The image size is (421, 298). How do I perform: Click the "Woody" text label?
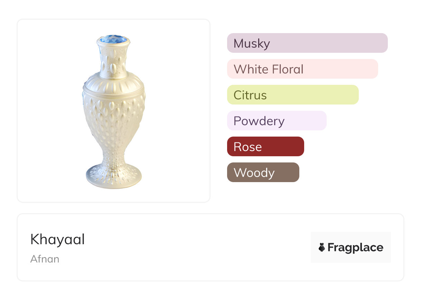click(x=254, y=173)
